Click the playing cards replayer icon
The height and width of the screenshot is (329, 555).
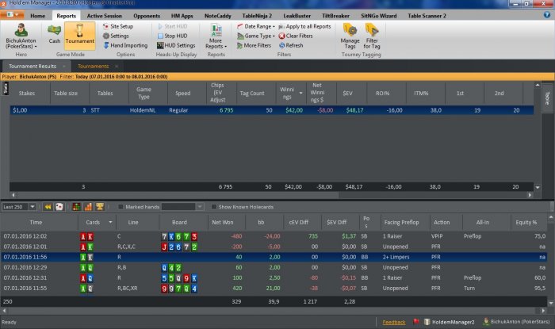point(59,207)
